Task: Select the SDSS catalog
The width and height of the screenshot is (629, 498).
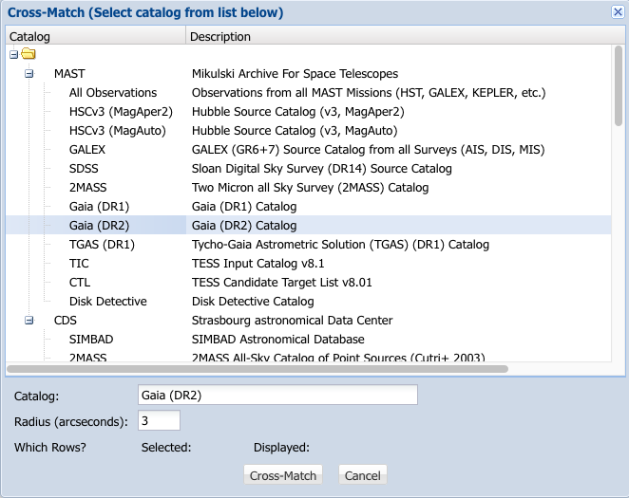Action: pyautogui.click(x=84, y=169)
